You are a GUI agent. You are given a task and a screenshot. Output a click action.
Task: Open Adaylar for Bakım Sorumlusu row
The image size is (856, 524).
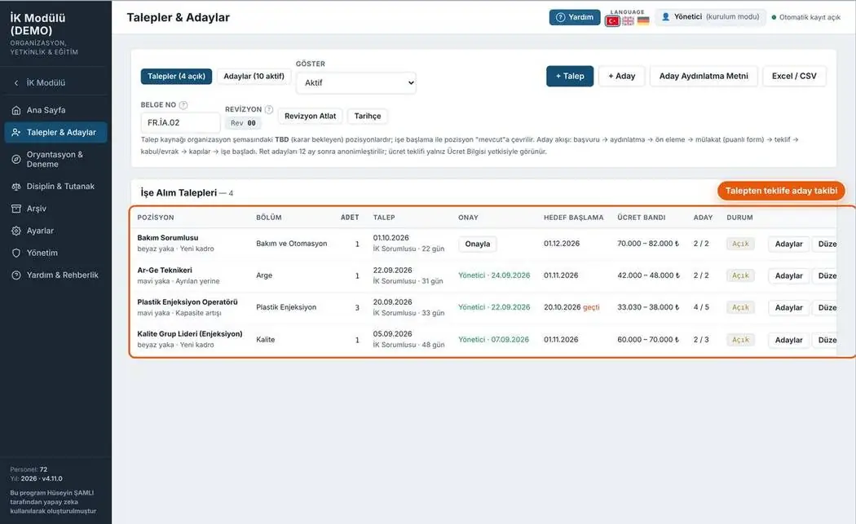[789, 244]
